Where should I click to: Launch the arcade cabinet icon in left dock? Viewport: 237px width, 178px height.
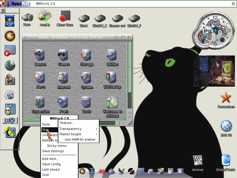click(x=10, y=21)
